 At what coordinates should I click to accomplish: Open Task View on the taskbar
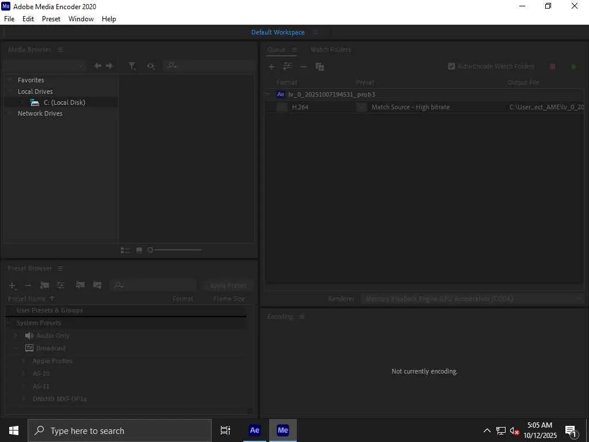[x=225, y=430]
